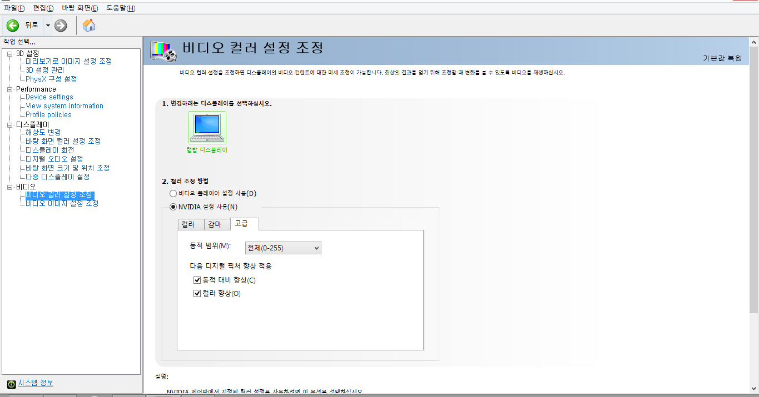Open 미리보기로 이미지 설정 조정
The height and width of the screenshot is (397, 759).
(68, 61)
